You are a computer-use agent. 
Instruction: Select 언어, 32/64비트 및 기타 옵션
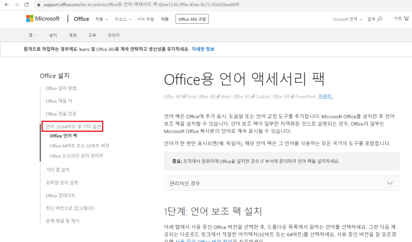pyautogui.click(x=73, y=127)
